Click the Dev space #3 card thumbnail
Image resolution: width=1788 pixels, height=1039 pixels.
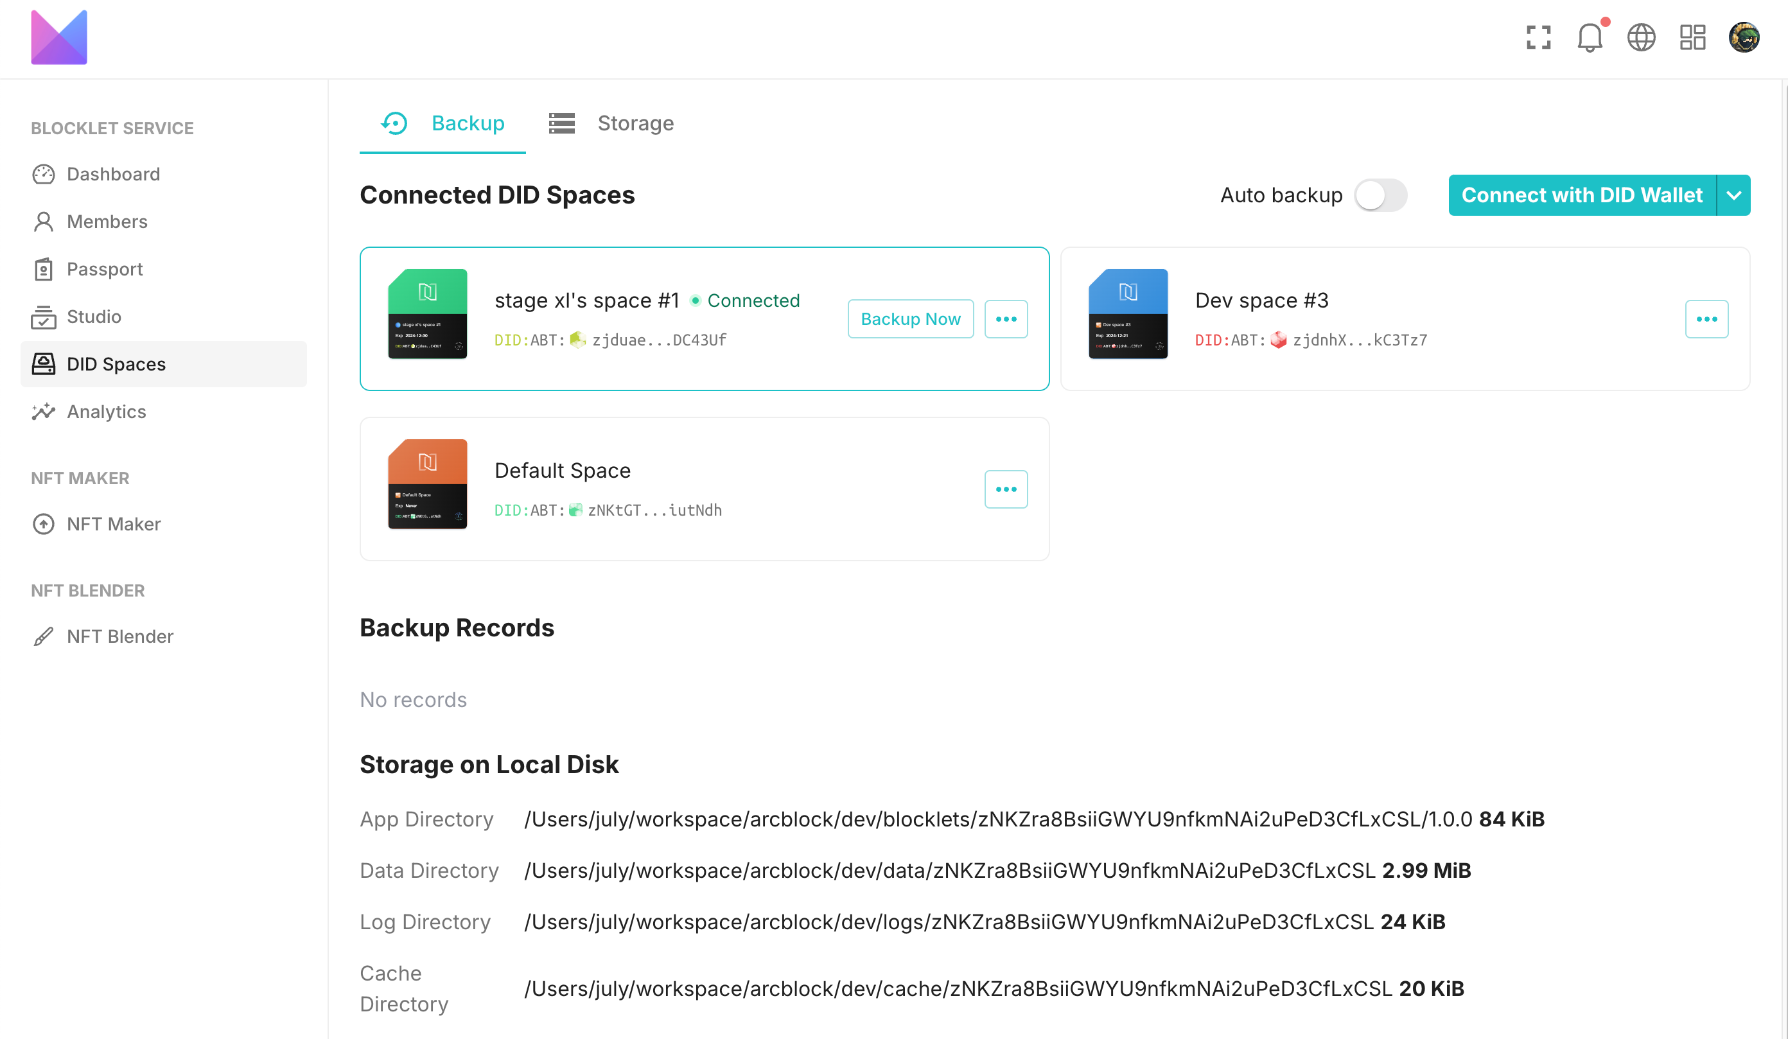tap(1127, 313)
